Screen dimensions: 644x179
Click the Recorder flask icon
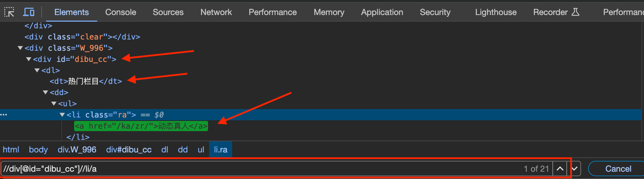click(575, 12)
